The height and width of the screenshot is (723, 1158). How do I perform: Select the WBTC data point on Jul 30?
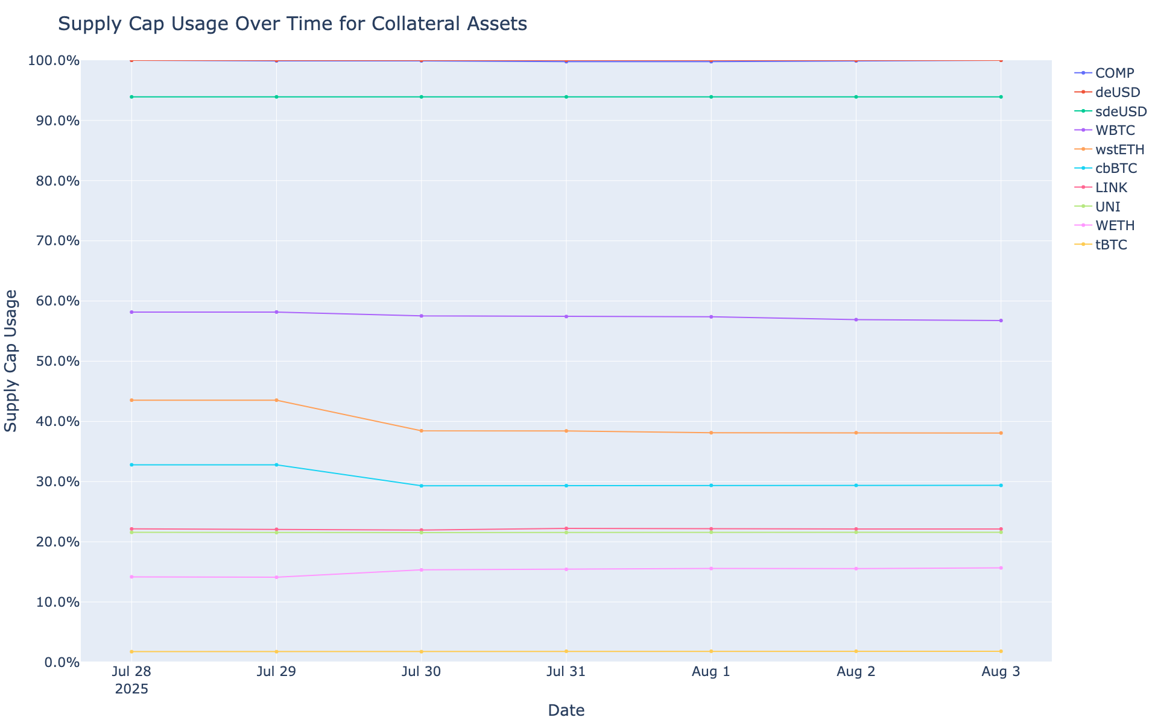422,316
